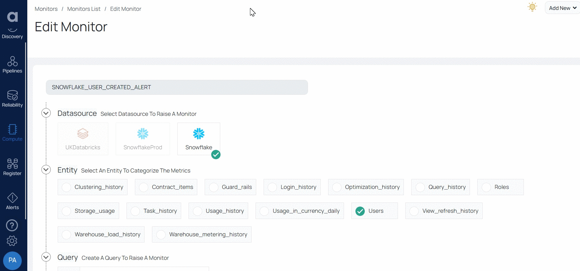The width and height of the screenshot is (580, 271).
Task: Select the UKDatabricks datasource card
Action: pyautogui.click(x=83, y=139)
